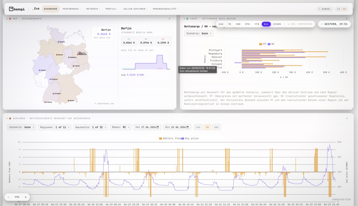Toggle Buy price series in legend
The height and width of the screenshot is (206, 358).
tap(190, 138)
